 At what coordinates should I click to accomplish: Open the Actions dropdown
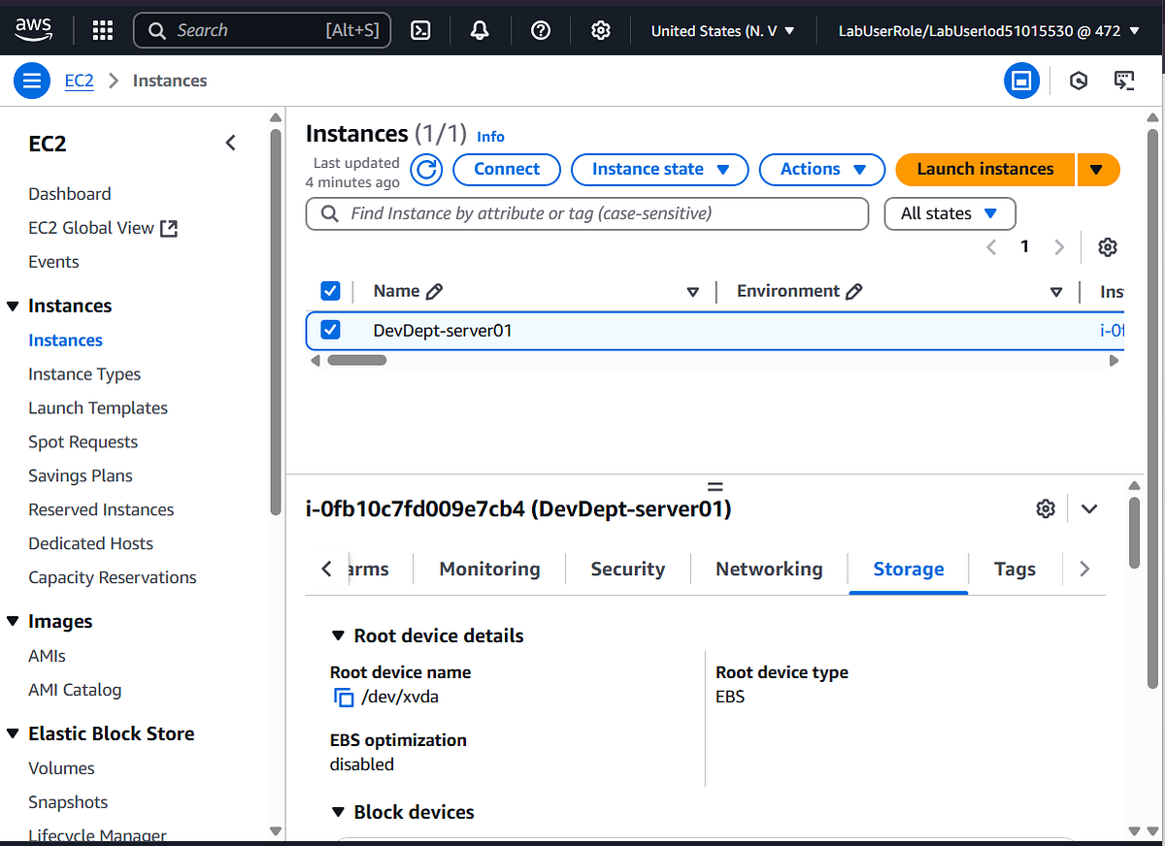[821, 169]
